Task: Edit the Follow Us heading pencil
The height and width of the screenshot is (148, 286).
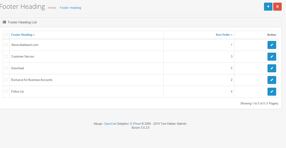Action: (x=272, y=92)
